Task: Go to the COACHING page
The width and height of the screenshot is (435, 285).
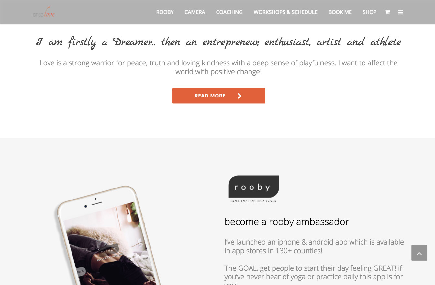Action: click(x=229, y=12)
